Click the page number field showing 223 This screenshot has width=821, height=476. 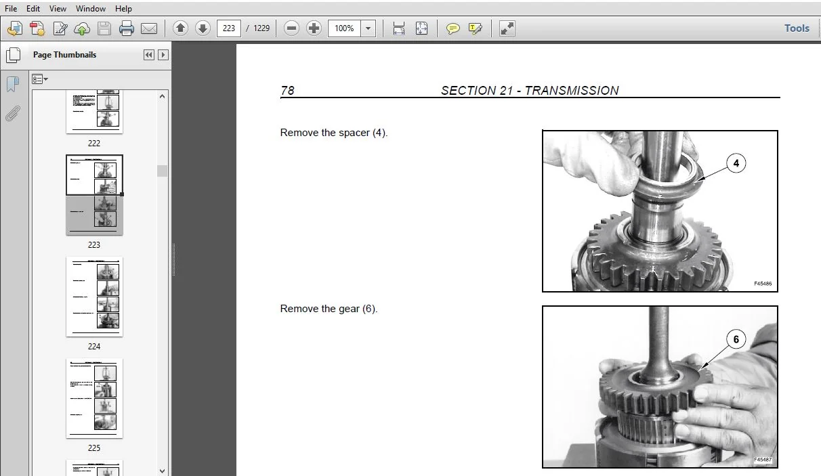click(x=229, y=28)
